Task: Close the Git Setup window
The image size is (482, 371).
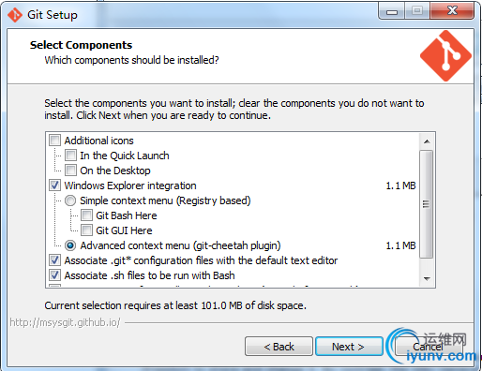Action: point(452,11)
